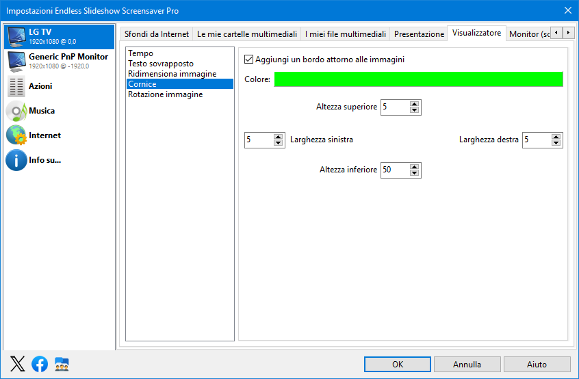The height and width of the screenshot is (379, 579).
Task: Open the X (Twitter) link icon
Action: click(x=17, y=364)
